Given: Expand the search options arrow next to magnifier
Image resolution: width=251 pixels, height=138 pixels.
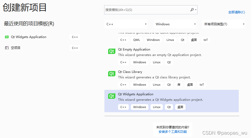Looking at the screenshot, I should pyautogui.click(x=196, y=10).
